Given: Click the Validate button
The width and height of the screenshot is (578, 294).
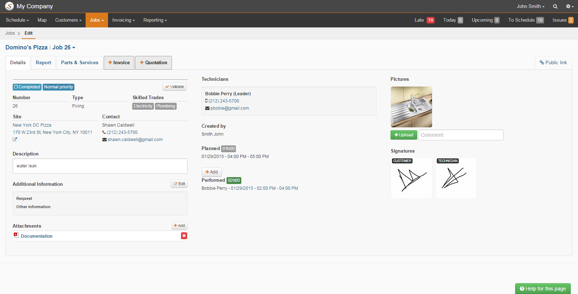Looking at the screenshot, I should [x=175, y=87].
